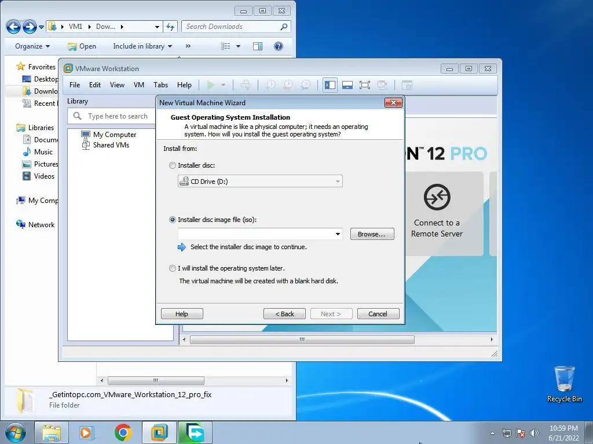Expand the ISO image path dropdown arrow

338,234
